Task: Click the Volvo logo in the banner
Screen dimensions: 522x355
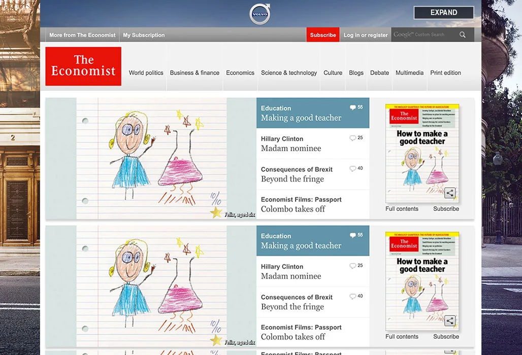Action: pos(260,14)
